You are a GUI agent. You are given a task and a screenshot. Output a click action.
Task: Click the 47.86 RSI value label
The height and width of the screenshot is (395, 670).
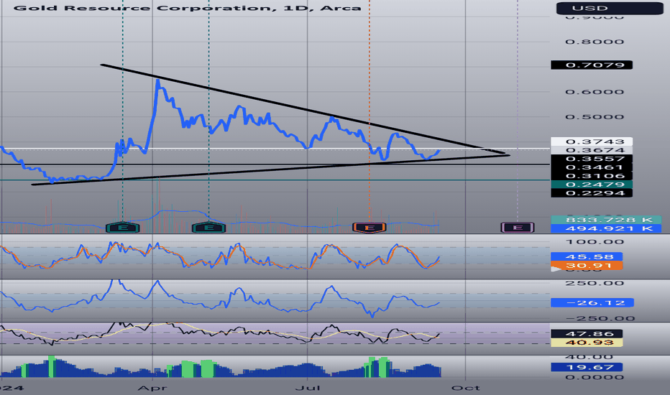click(587, 333)
